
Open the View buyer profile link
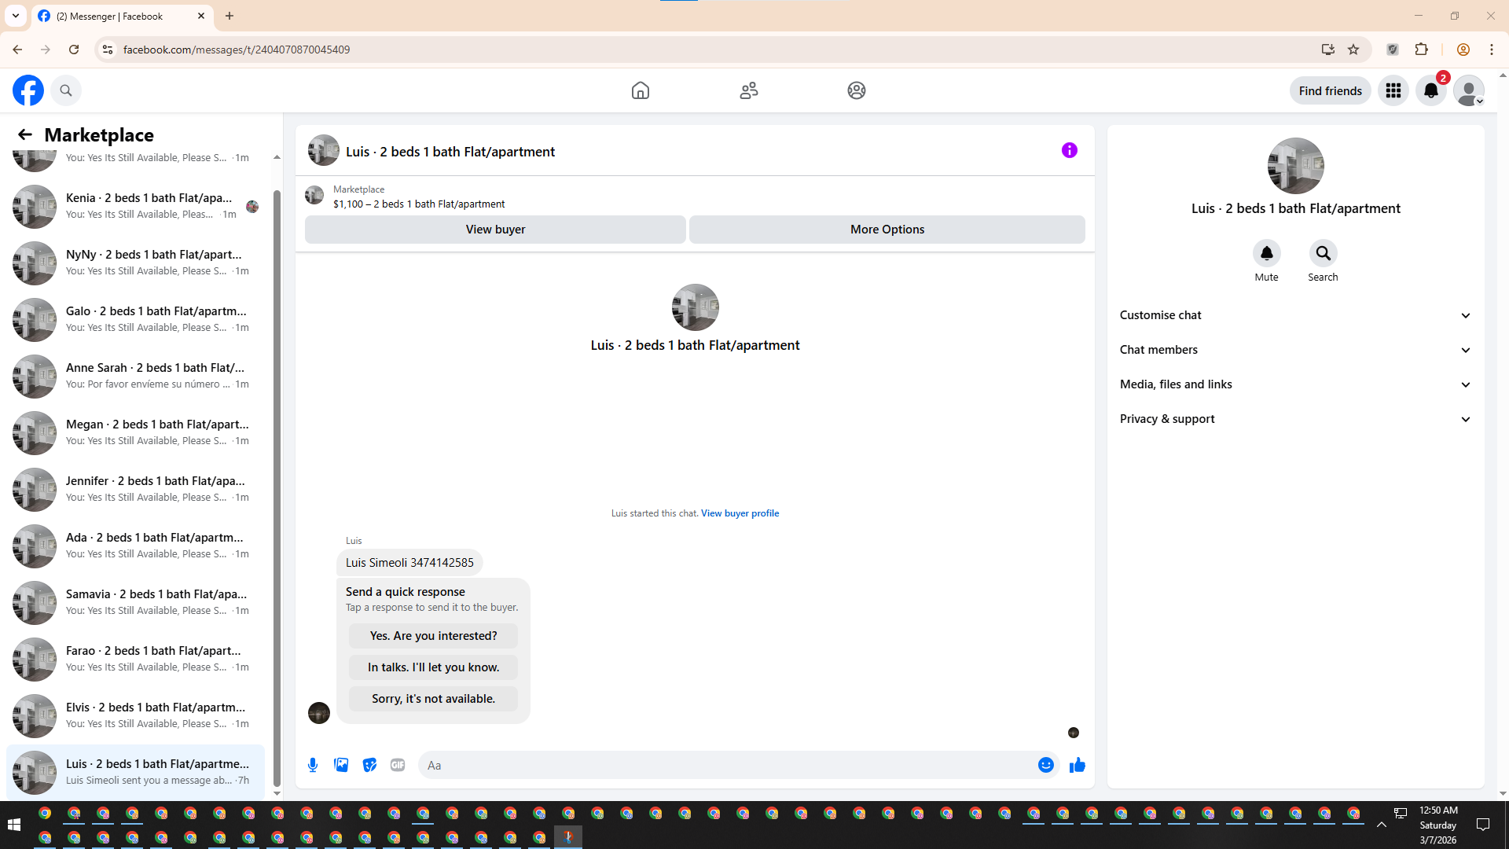pos(740,513)
